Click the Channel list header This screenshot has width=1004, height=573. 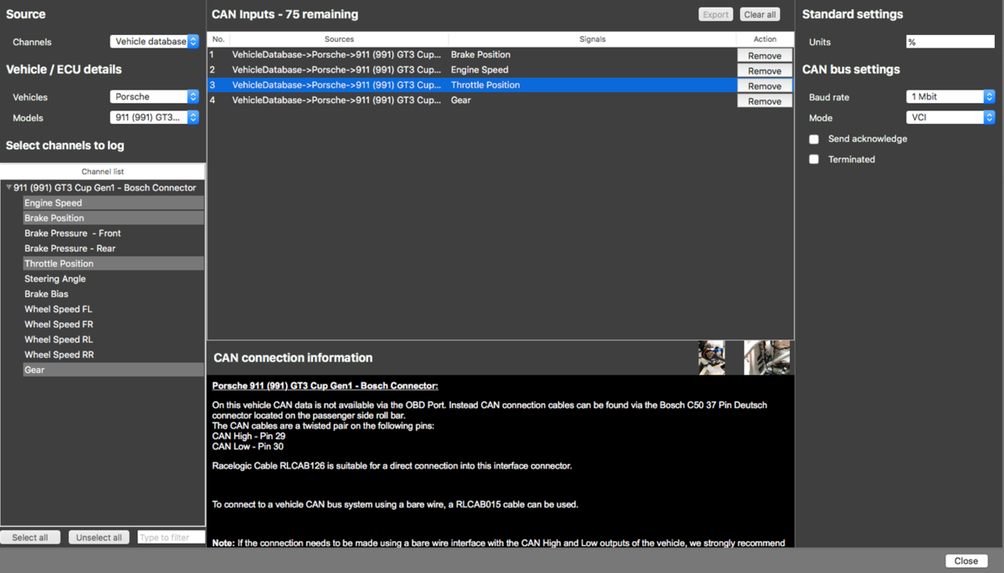pyautogui.click(x=103, y=171)
